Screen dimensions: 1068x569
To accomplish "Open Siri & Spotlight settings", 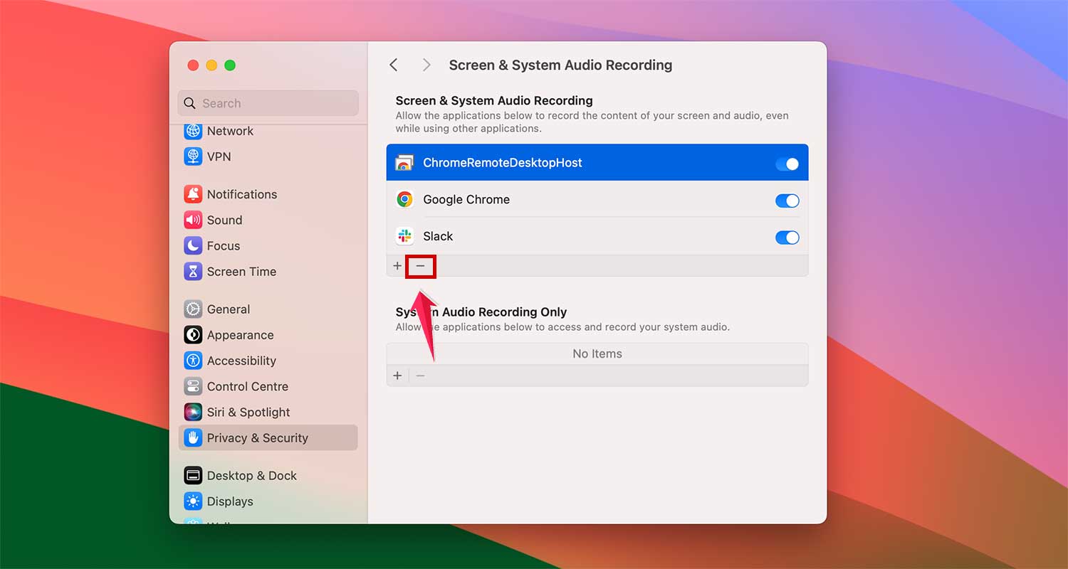I will click(247, 412).
